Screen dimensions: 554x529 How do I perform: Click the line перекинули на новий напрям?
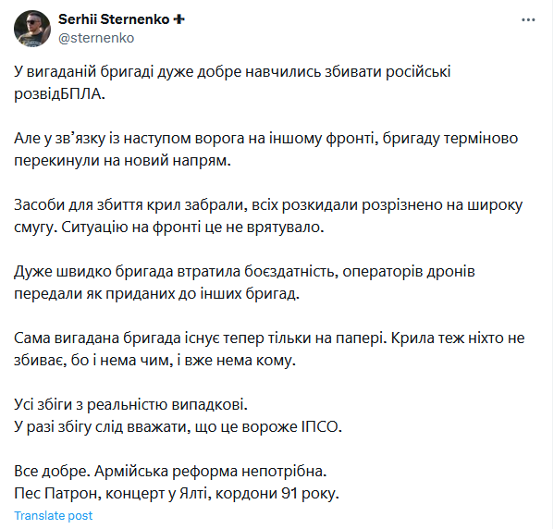click(122, 160)
